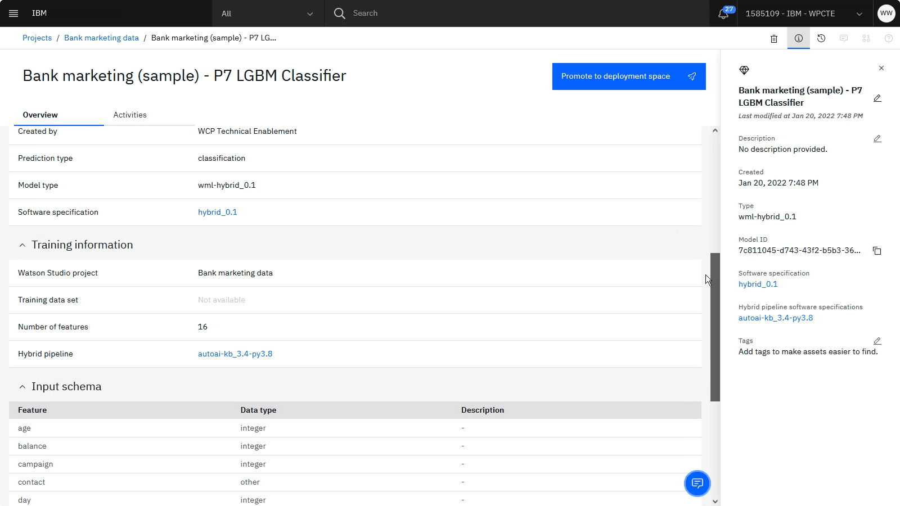Click the vertical scrollbar thumb
This screenshot has width=900, height=506.
[x=715, y=327]
